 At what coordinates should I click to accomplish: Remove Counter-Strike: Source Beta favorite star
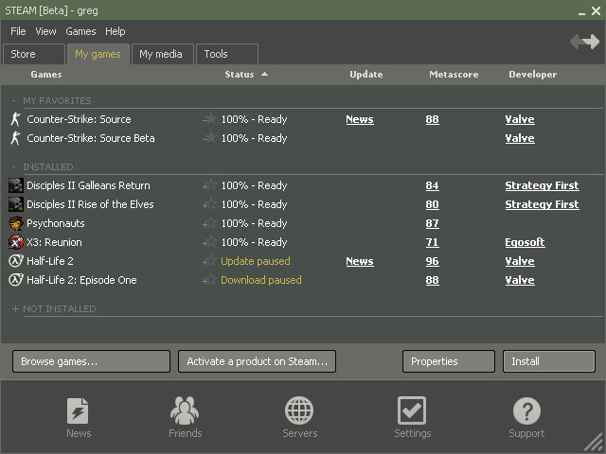pos(209,137)
